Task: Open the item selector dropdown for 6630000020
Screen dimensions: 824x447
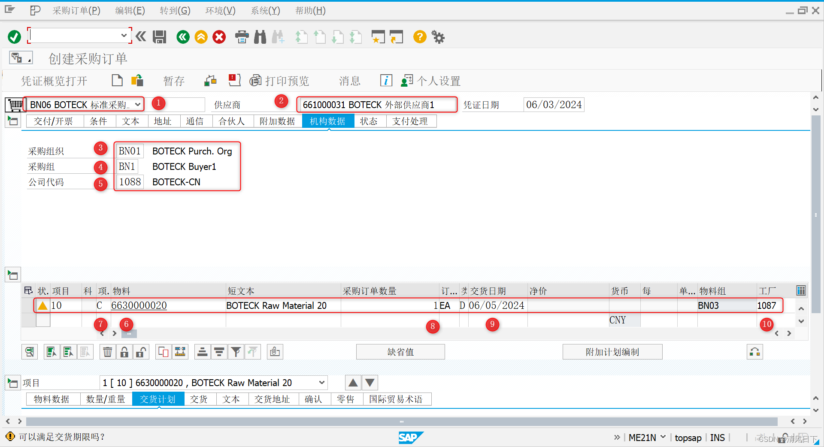Action: click(322, 383)
